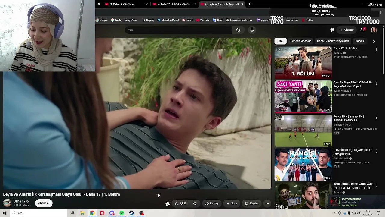
Task: Select 'Daha 17 adlı yükleyiciden' filter chip
Action: (x=333, y=41)
